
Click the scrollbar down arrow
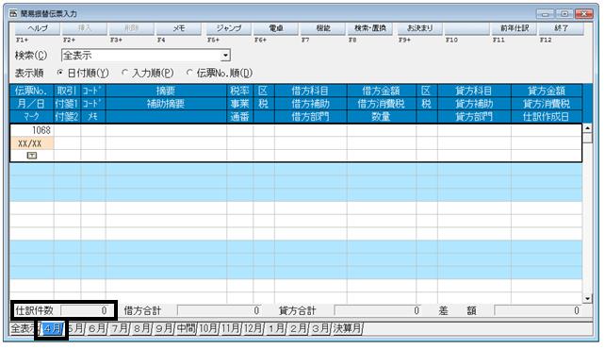coord(588,298)
